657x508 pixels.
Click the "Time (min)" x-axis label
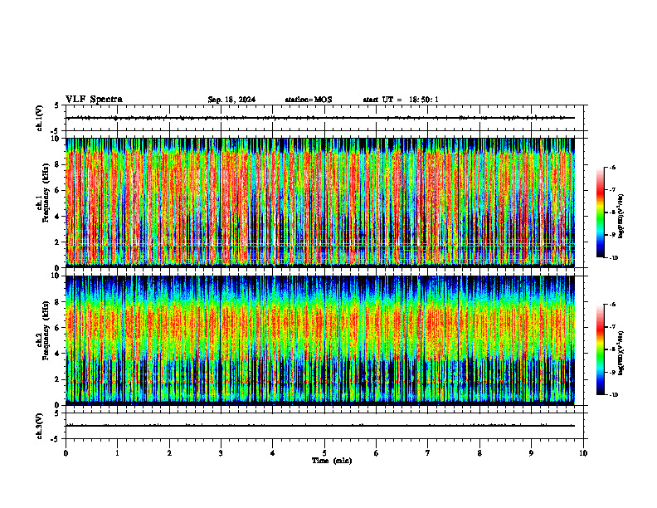(332, 461)
